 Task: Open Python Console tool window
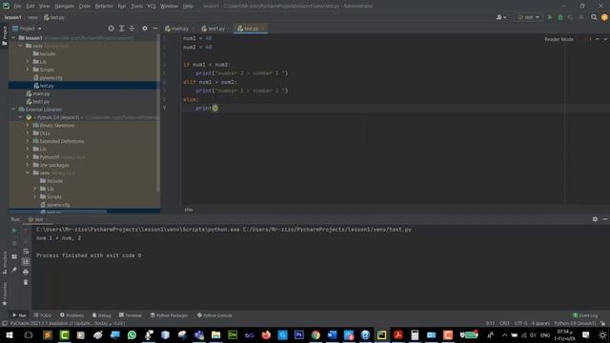(x=214, y=315)
